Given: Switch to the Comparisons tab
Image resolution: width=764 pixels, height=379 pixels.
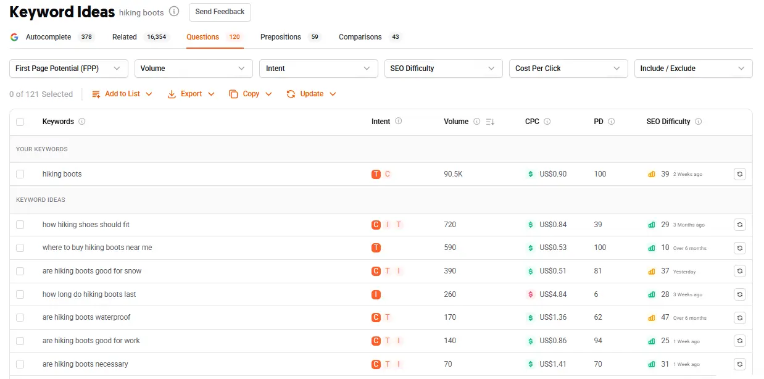Looking at the screenshot, I should click(370, 37).
